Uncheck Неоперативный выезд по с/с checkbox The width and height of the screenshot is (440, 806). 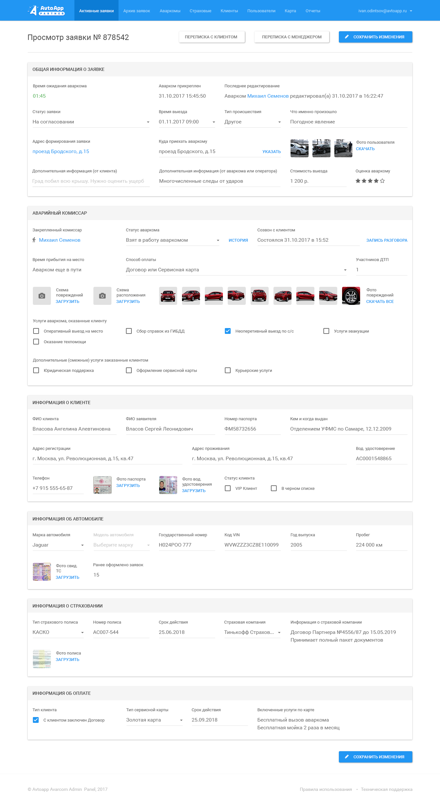(228, 331)
